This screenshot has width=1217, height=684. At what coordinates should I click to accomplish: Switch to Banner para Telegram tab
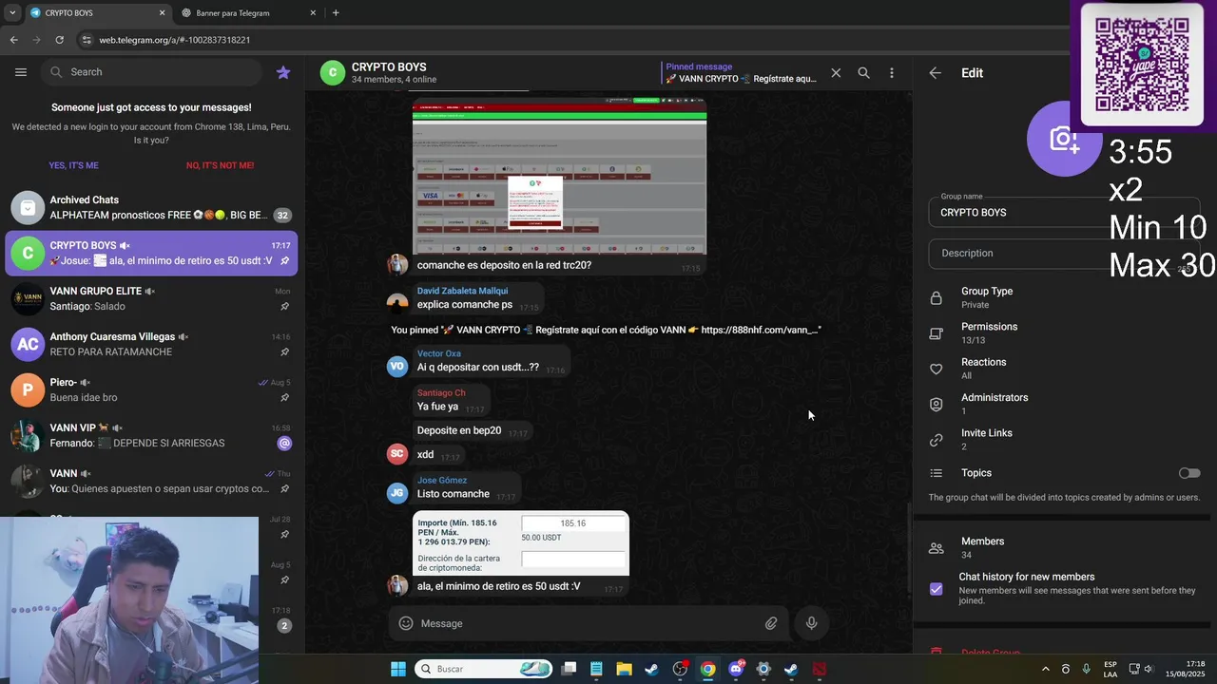(x=247, y=13)
